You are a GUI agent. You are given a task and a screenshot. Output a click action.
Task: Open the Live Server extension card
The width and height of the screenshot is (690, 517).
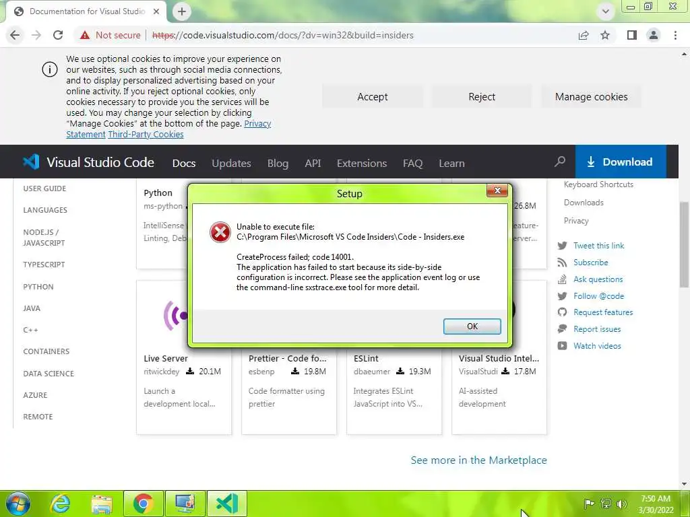tap(184, 358)
